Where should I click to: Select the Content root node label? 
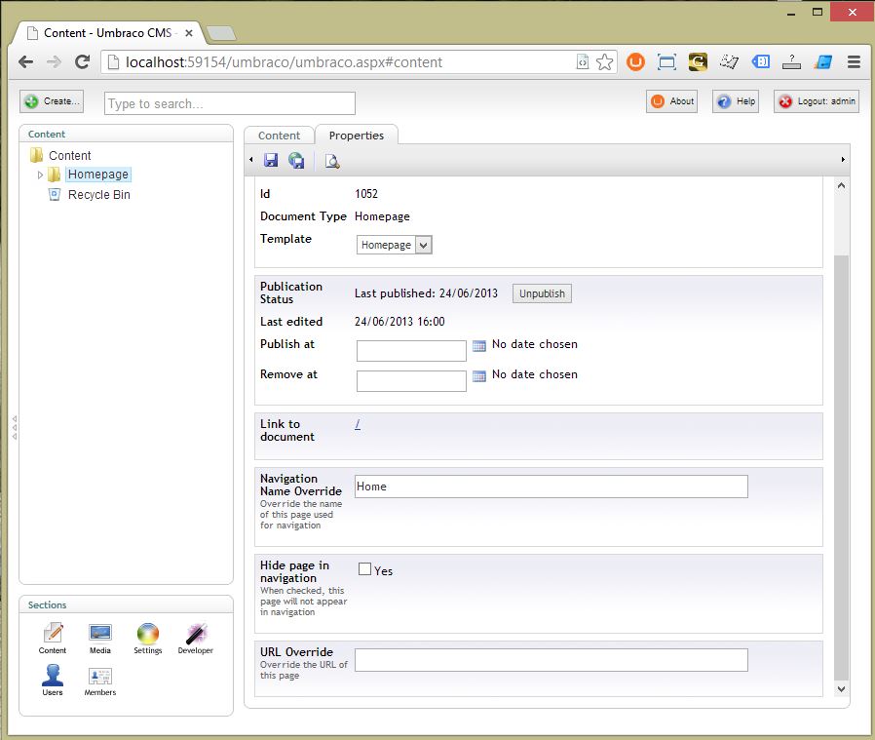70,155
